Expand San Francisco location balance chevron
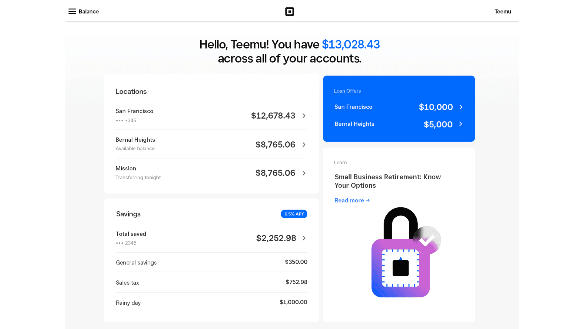Screen dimensions: 584x329 click(x=304, y=116)
